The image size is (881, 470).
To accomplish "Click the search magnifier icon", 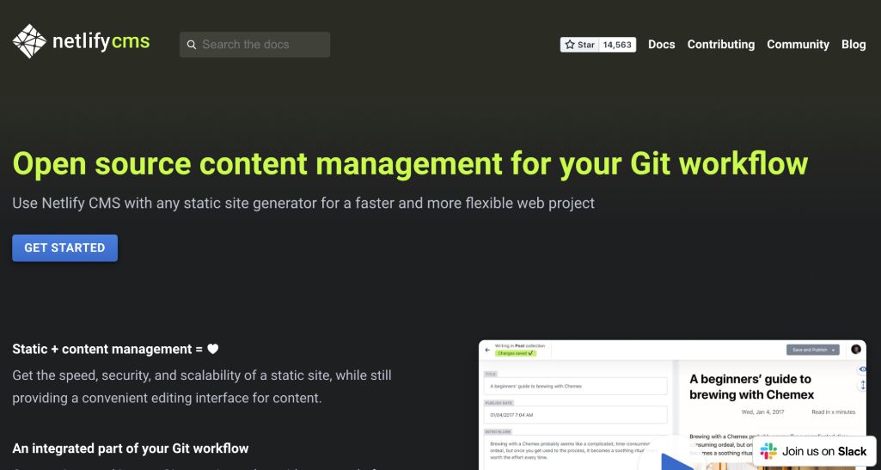I will [x=192, y=45].
